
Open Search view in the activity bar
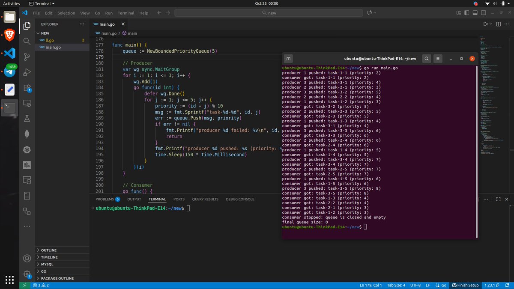tap(27, 41)
